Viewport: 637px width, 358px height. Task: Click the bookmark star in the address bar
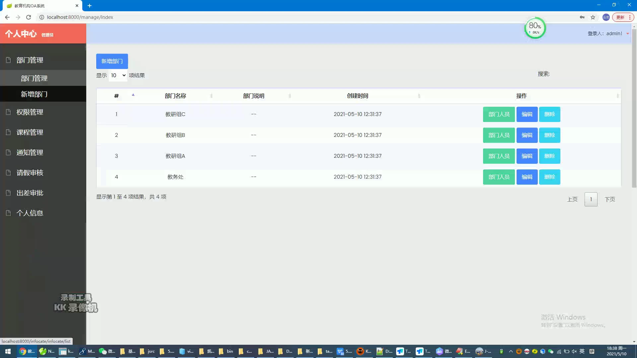(x=593, y=17)
